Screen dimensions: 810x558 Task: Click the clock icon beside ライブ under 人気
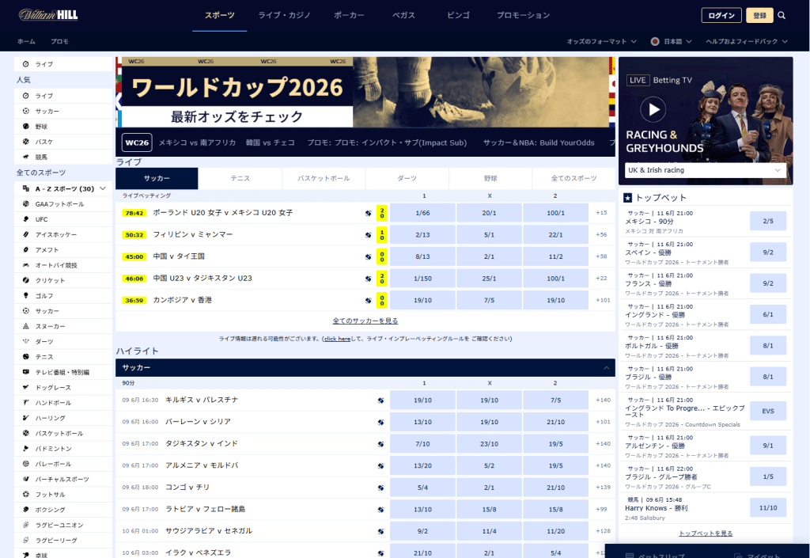pyautogui.click(x=26, y=96)
